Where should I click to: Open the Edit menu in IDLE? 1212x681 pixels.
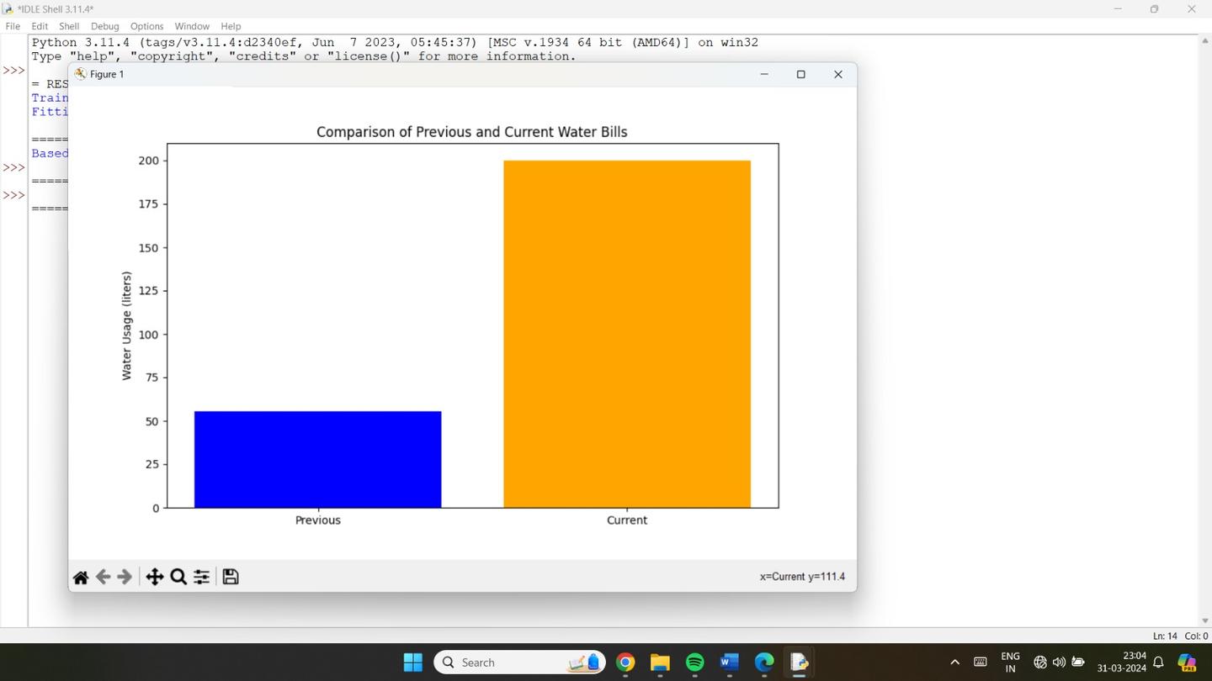click(x=40, y=26)
